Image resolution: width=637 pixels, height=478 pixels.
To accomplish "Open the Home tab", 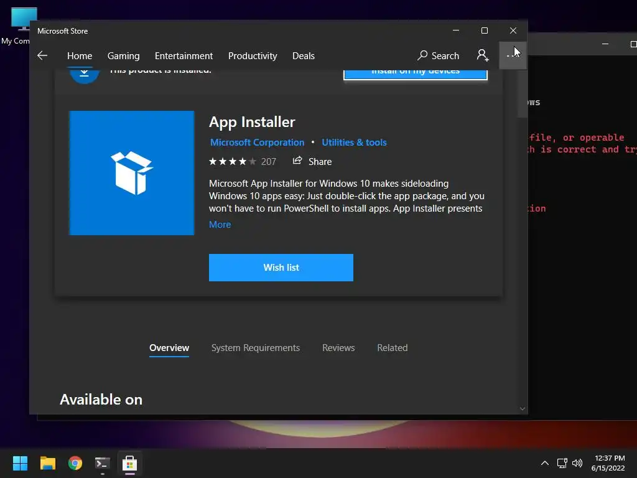I will (x=80, y=55).
